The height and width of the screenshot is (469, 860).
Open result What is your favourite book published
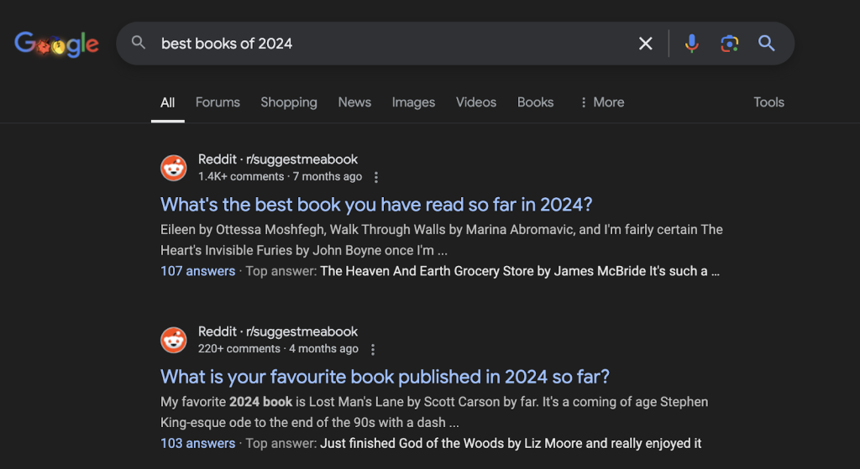point(385,377)
